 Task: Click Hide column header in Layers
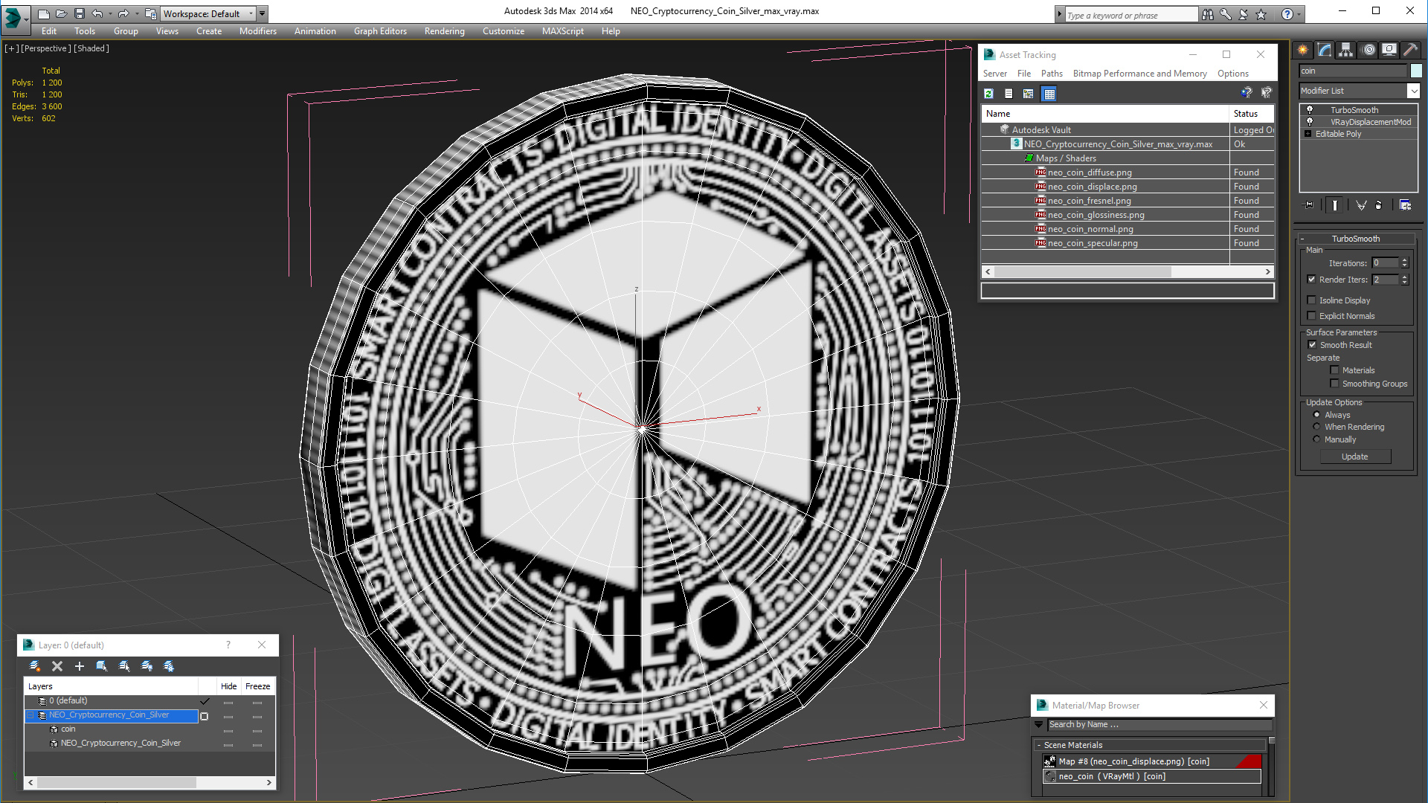point(228,686)
